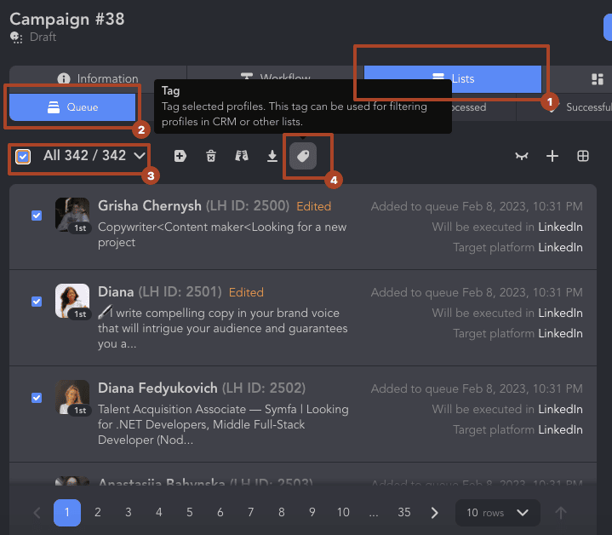Click Edited label next to Diana 2501
This screenshot has height=535, width=612.
[246, 292]
